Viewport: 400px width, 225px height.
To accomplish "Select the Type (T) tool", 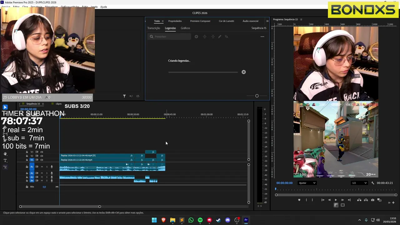I will coord(5,161).
